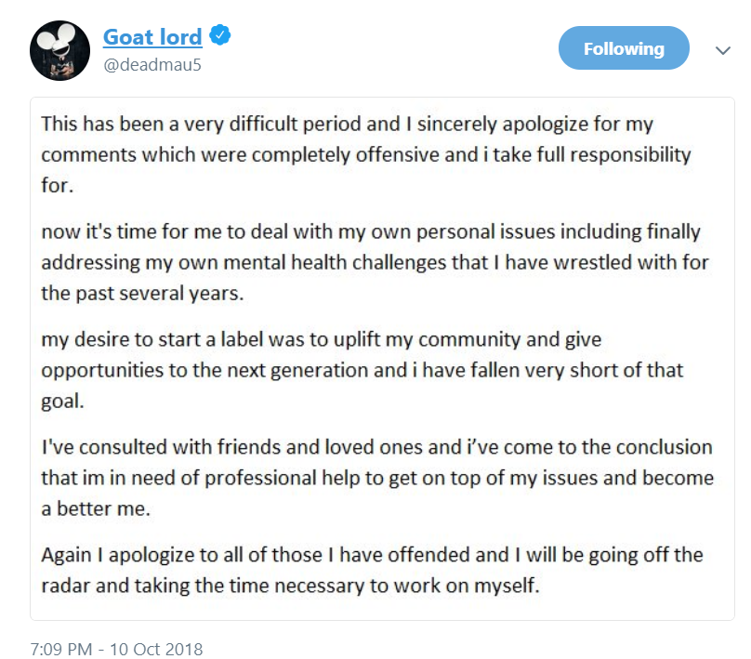Click the blue verified badge
751x659 pixels.
pyautogui.click(x=220, y=35)
